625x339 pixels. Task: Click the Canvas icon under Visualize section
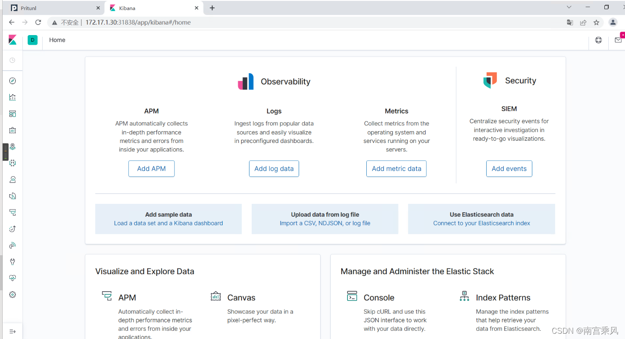pos(216,296)
